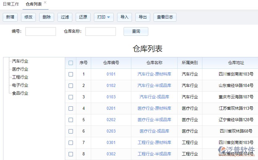Open the 过滤 filter option
This screenshot has width=258, height=160.
click(x=65, y=17)
